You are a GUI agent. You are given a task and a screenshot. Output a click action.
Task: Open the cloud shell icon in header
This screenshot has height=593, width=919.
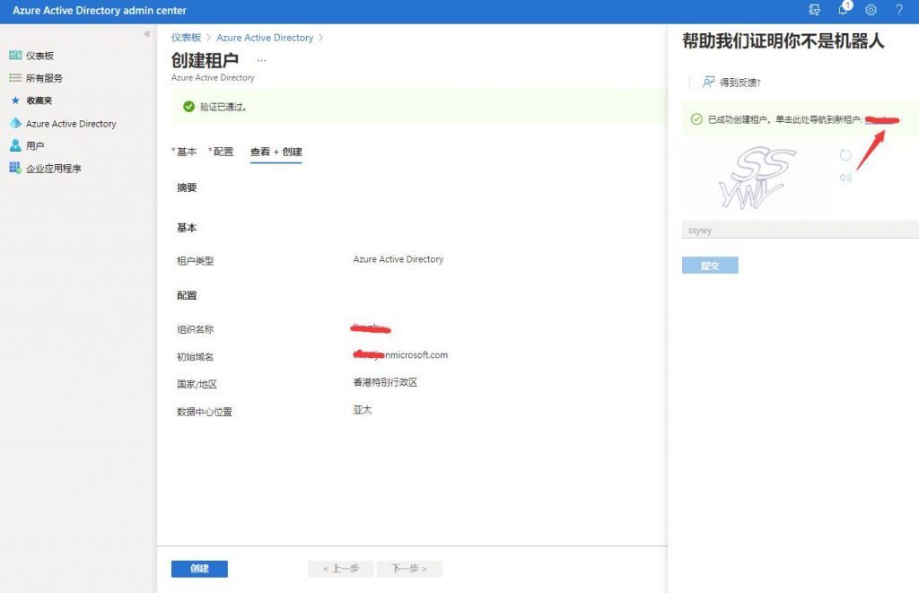814,10
